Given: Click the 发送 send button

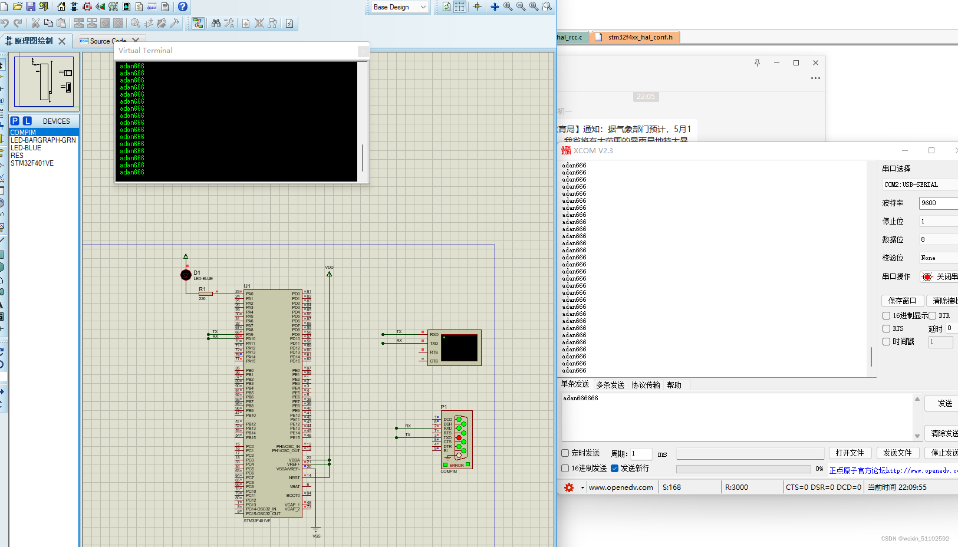Looking at the screenshot, I should 941,403.
